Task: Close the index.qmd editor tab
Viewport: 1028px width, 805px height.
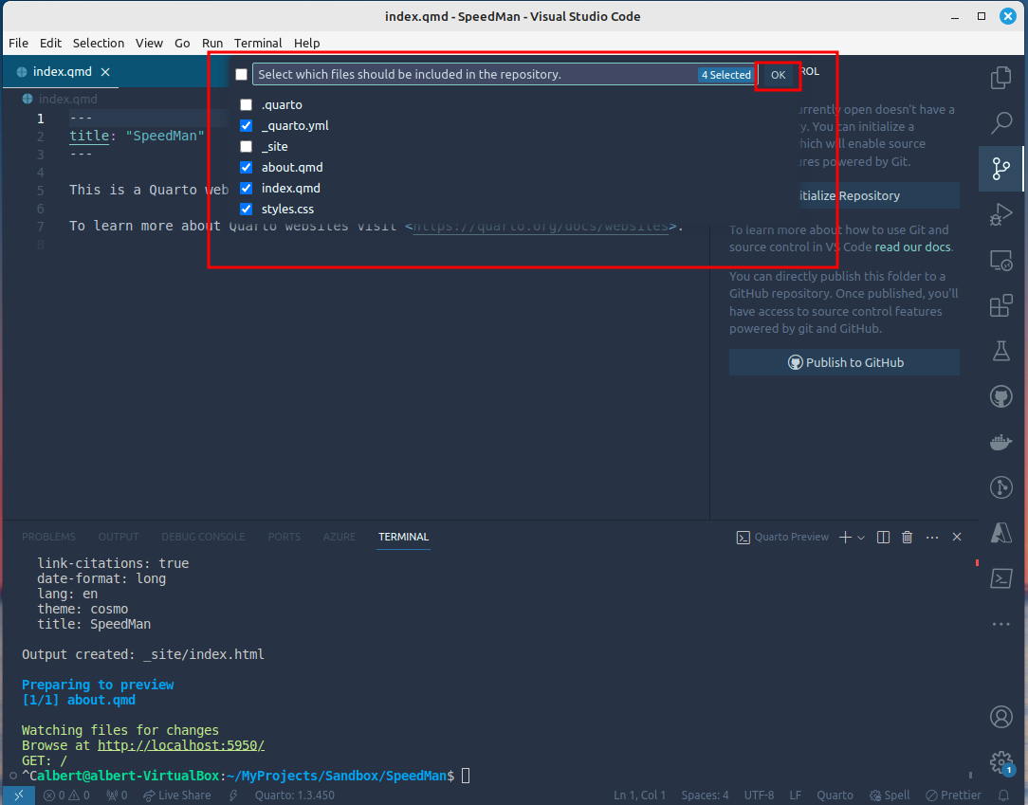Action: click(x=105, y=72)
